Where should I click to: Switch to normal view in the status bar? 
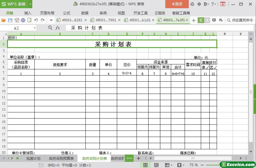[x=146, y=165]
